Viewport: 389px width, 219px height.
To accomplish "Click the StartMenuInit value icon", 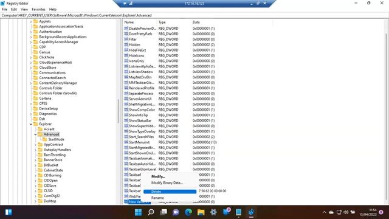I will coord(126,142).
